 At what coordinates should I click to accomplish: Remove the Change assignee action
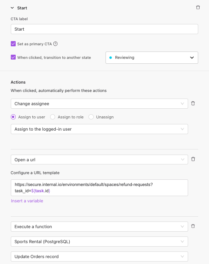193,103
